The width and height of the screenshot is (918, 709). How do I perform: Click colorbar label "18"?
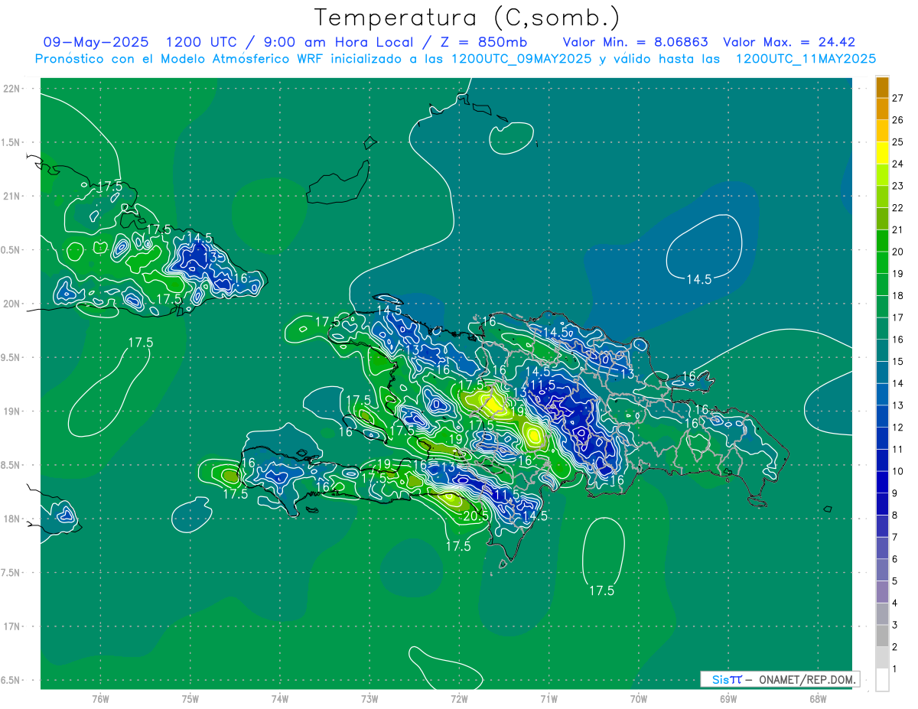coord(897,295)
